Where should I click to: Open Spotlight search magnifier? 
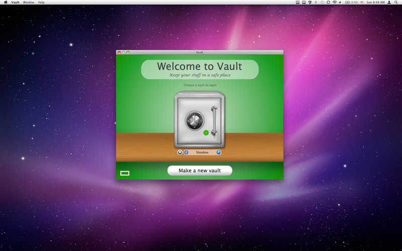coord(396,3)
